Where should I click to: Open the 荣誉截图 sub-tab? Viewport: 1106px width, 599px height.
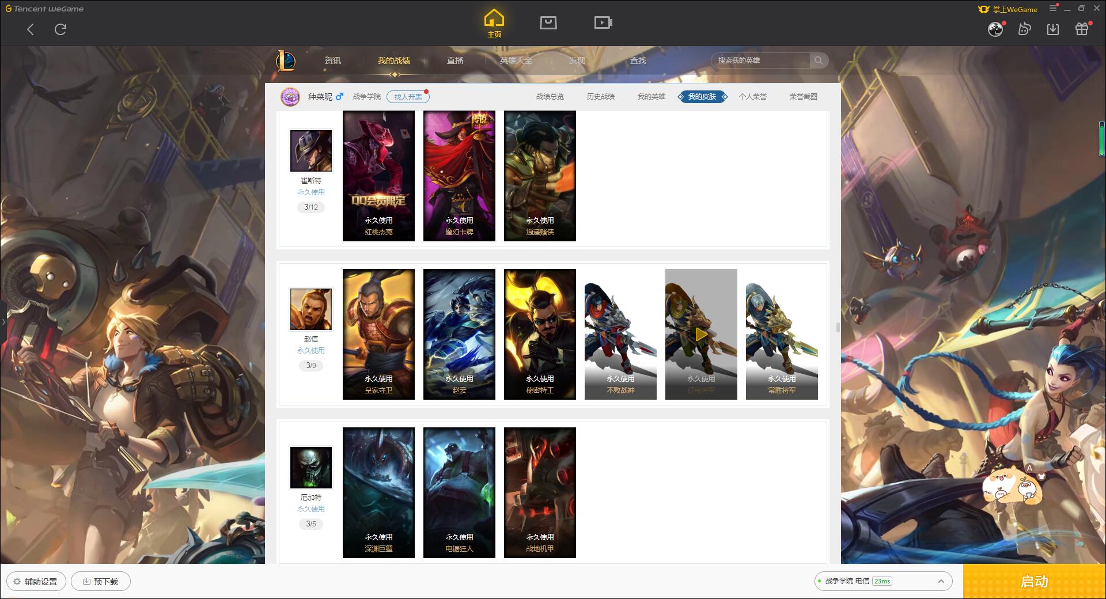[803, 97]
